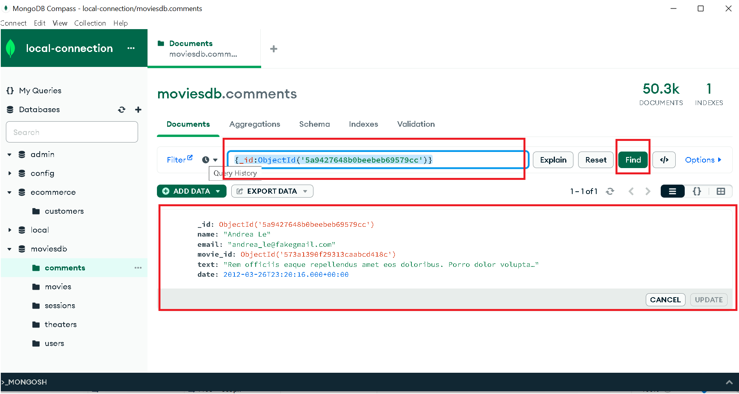The height and width of the screenshot is (394, 739).
Task: Click the database Search field
Action: pos(72,132)
